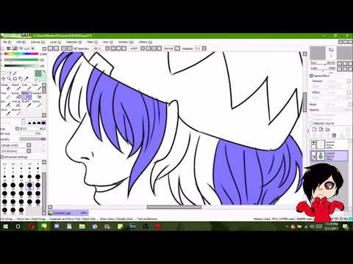The image size is (353, 264).
Task: Open the (no texture) brush texture dropdown
Action: click(29, 151)
